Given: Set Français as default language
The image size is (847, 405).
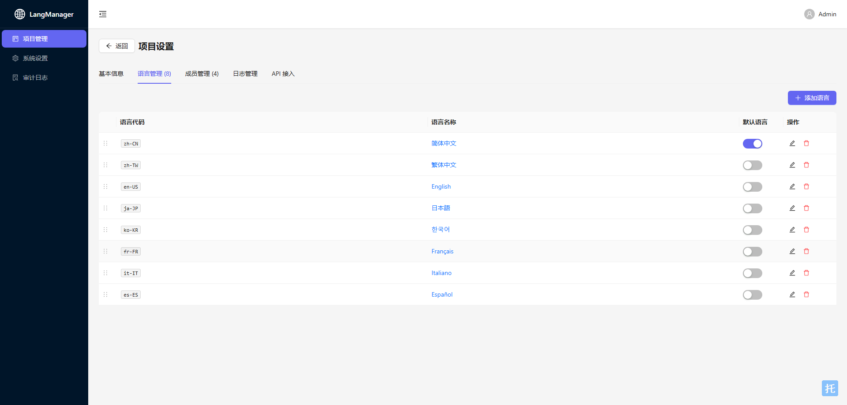Looking at the screenshot, I should [753, 252].
